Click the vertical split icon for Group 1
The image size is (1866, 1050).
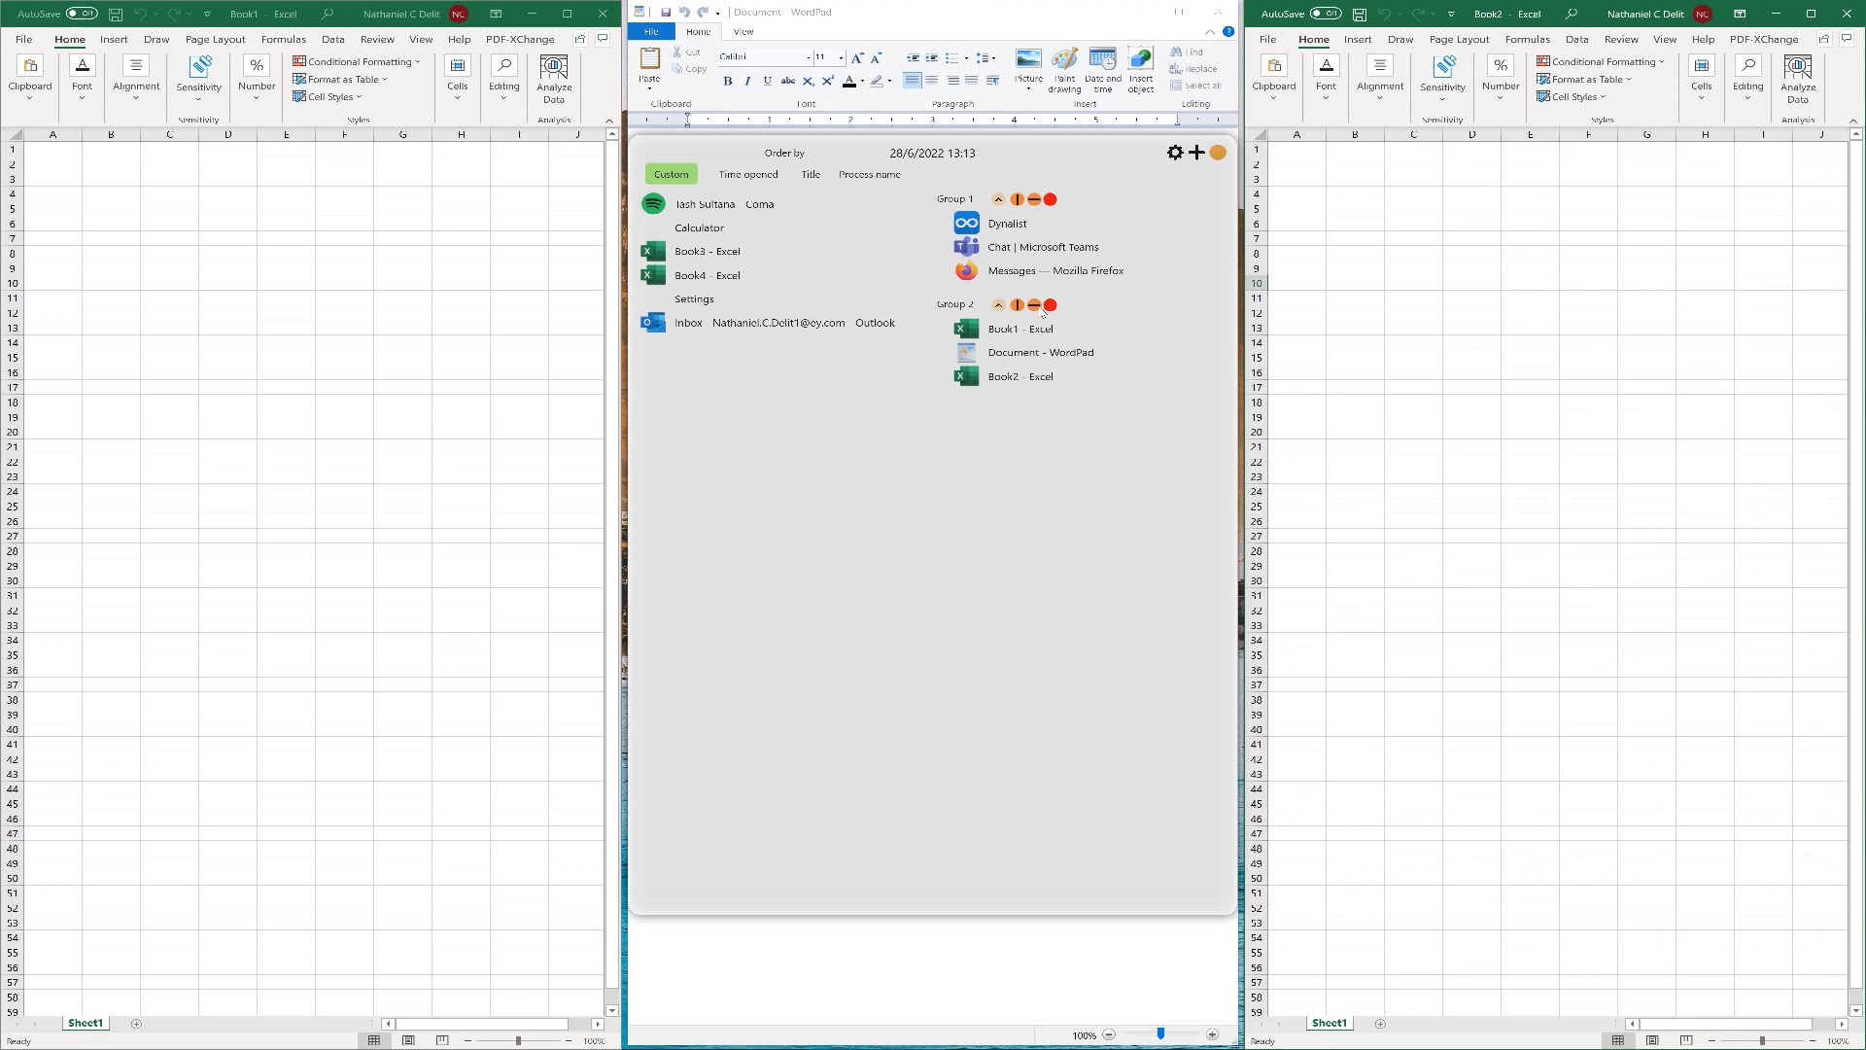(1017, 199)
